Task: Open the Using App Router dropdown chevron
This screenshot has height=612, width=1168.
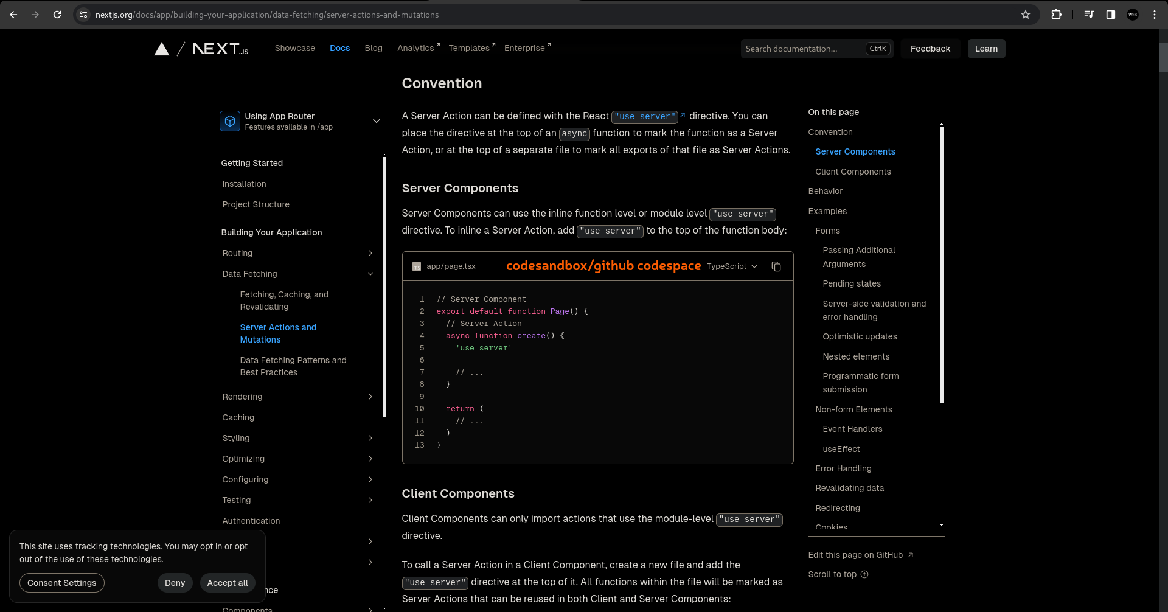Action: (x=377, y=121)
